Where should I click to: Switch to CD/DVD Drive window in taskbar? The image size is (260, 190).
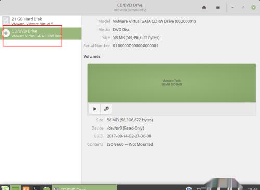coord(85,188)
